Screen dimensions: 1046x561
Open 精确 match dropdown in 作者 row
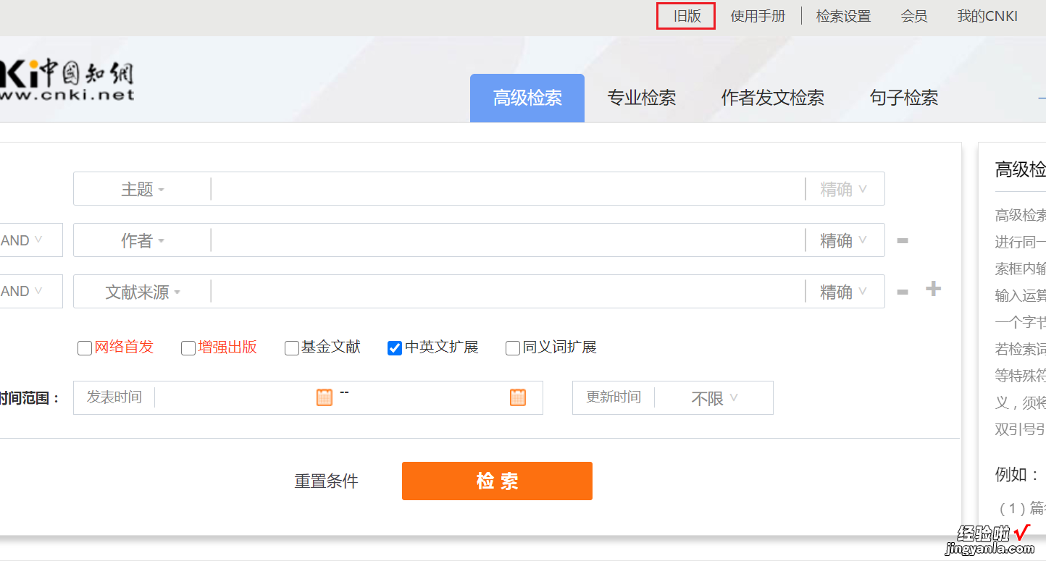(844, 240)
